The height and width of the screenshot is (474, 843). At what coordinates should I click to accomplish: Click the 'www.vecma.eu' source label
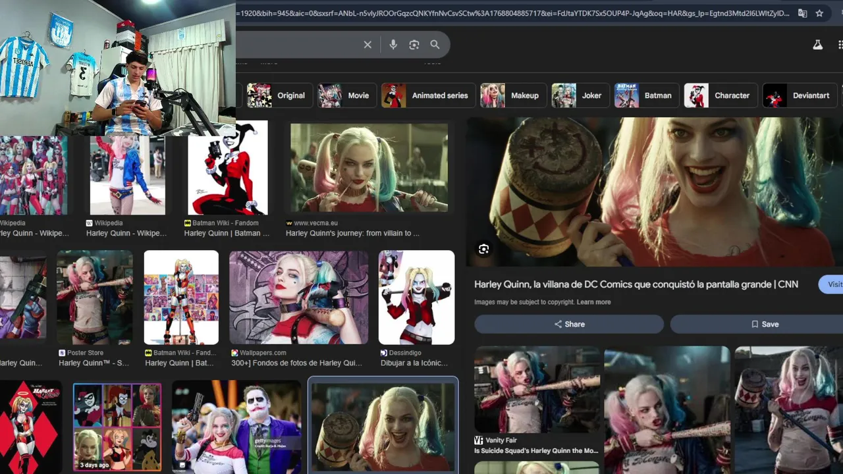tap(315, 223)
